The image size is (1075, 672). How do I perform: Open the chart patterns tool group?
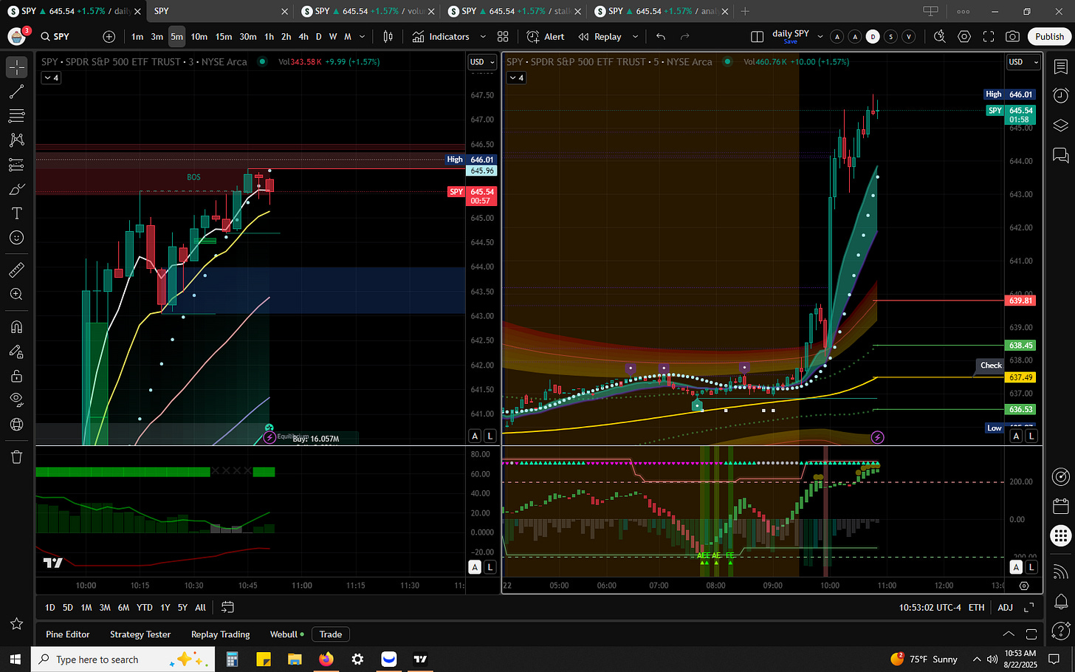(16, 140)
